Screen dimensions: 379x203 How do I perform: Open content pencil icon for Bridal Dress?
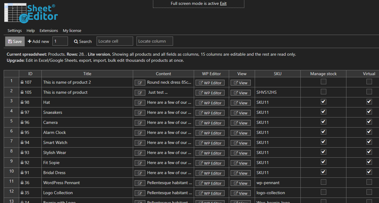pos(140,173)
